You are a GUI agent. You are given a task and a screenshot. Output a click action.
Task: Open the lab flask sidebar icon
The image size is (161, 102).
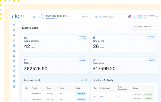point(14,66)
